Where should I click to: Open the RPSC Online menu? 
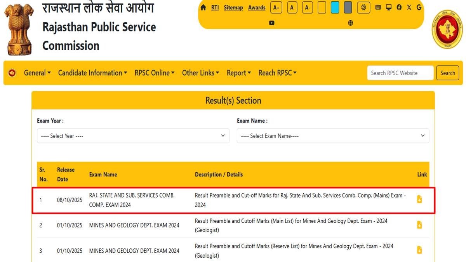pyautogui.click(x=154, y=73)
